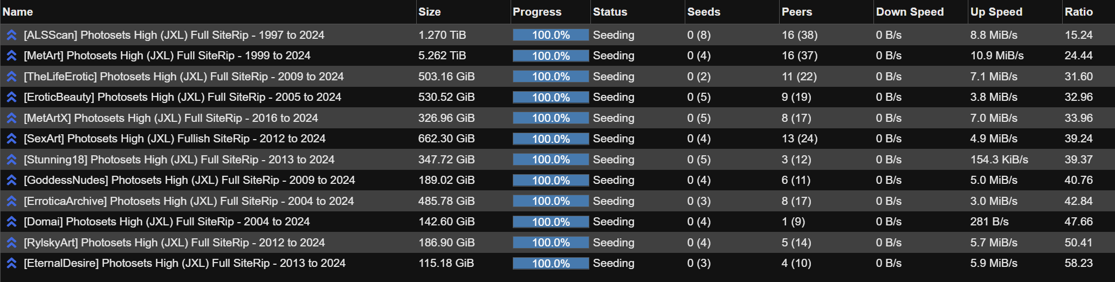
Task: Click the seeding icon beside the ALSScan torrent
Action: point(11,36)
